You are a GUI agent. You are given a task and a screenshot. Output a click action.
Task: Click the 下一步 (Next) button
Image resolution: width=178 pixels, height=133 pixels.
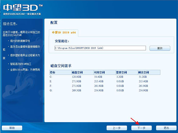click(x=142, y=128)
